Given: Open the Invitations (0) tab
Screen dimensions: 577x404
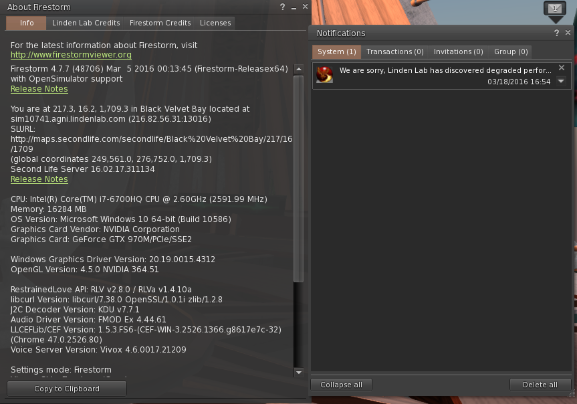Looking at the screenshot, I should coord(458,52).
